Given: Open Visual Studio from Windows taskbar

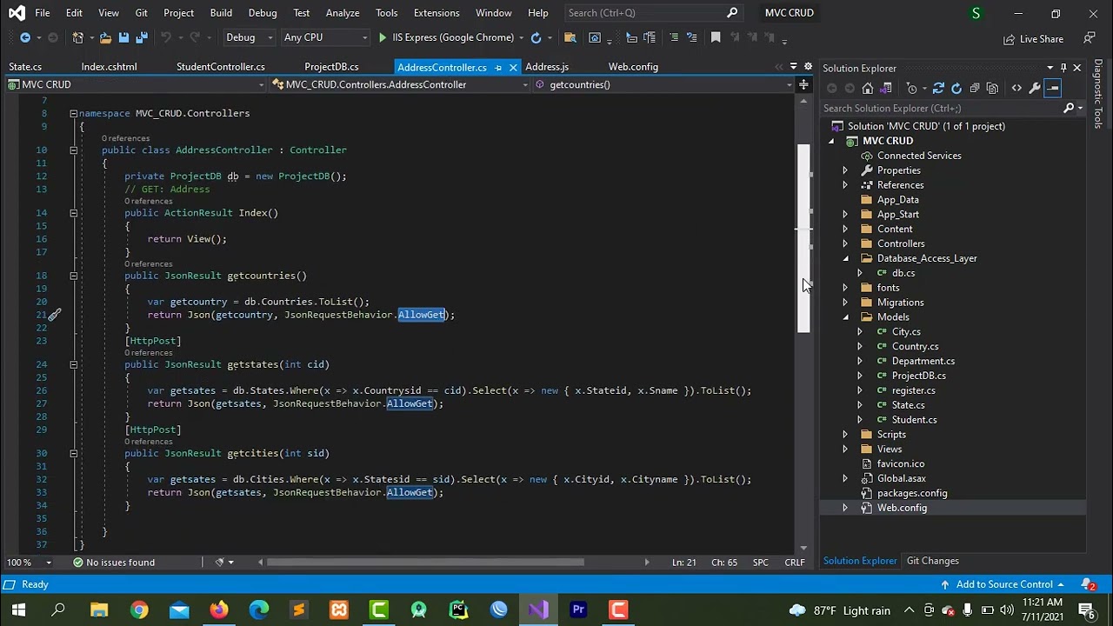Looking at the screenshot, I should coord(538,609).
